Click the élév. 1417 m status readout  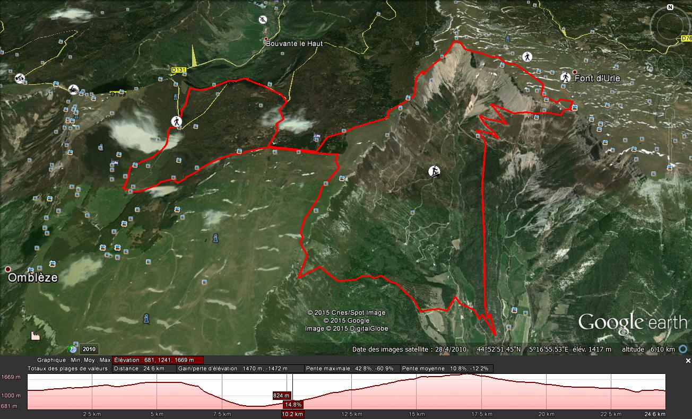click(592, 350)
